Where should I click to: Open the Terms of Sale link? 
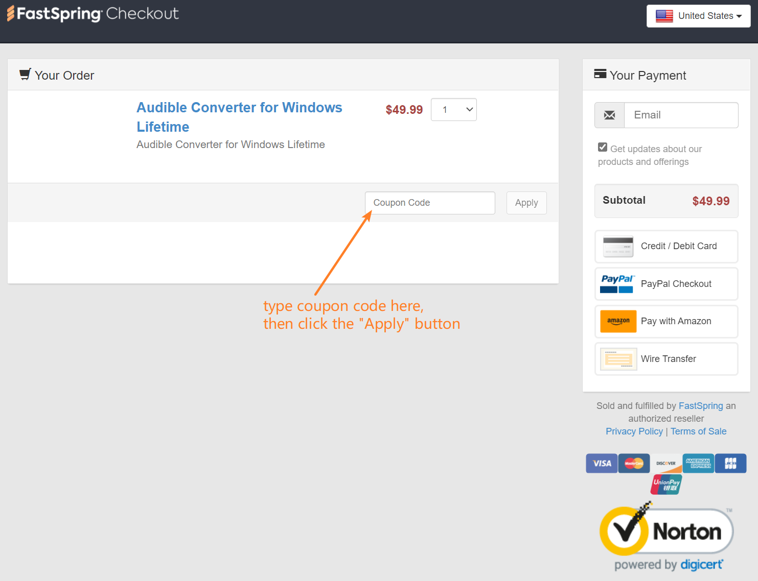[x=698, y=431]
